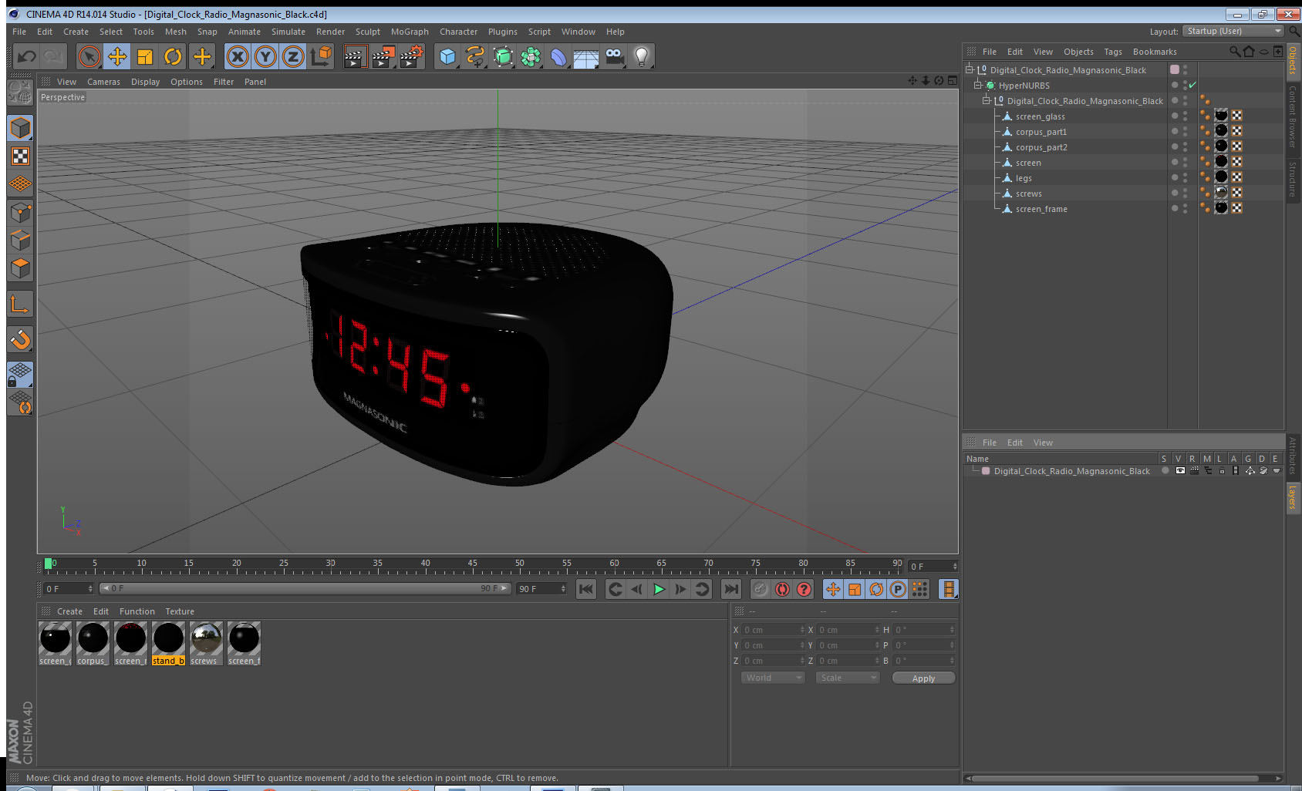This screenshot has width=1302, height=791.
Task: Open the Deformer objects palette
Action: 558,56
